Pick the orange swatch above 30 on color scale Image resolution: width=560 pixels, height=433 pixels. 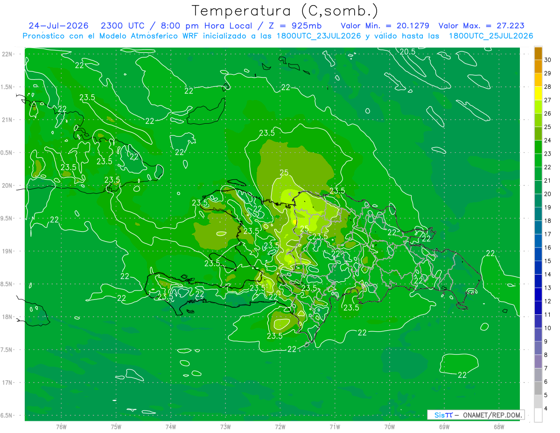point(538,53)
